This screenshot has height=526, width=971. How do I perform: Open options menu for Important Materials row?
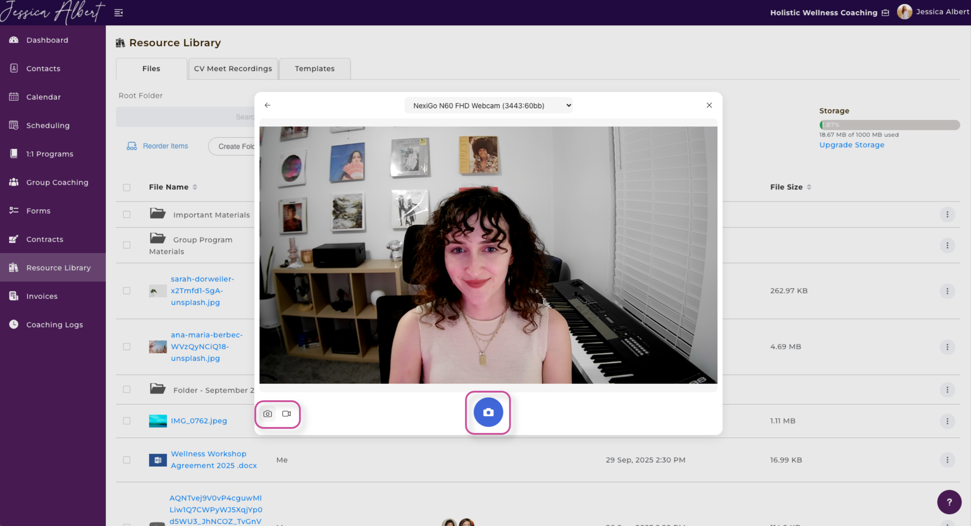947,215
